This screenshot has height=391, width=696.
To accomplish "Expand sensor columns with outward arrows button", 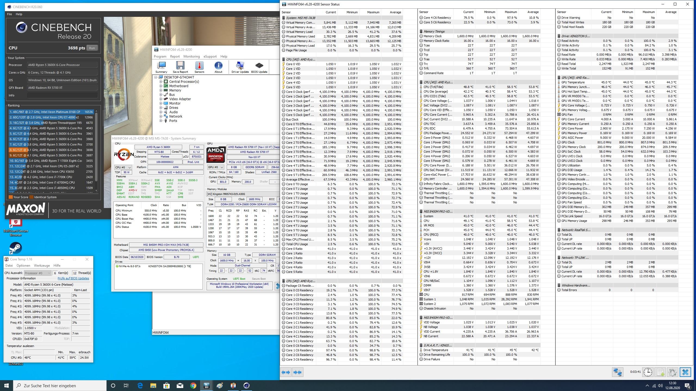I will point(286,372).
